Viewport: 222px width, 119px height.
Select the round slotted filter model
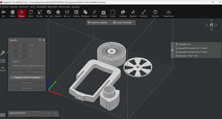112,54
